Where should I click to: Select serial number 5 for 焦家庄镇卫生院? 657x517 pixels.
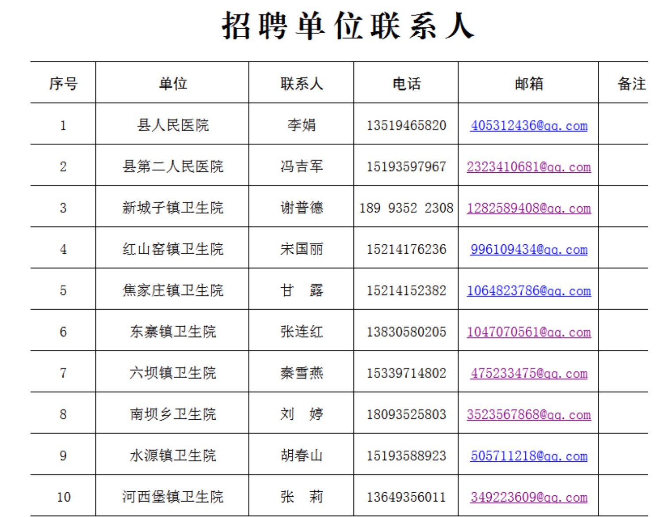tap(63, 290)
